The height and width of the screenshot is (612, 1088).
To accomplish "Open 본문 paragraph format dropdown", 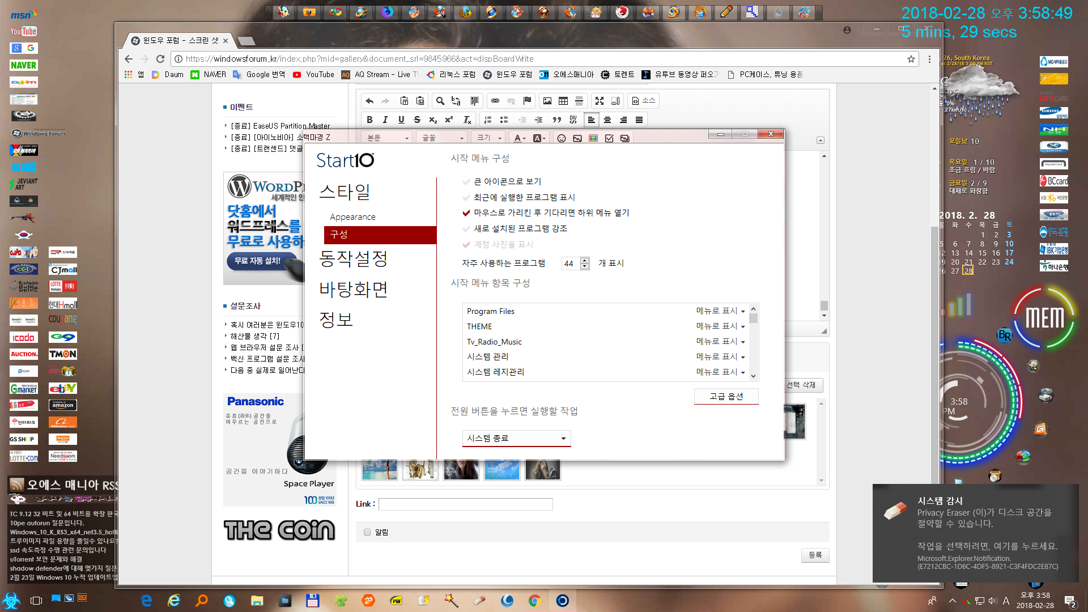I will 388,138.
